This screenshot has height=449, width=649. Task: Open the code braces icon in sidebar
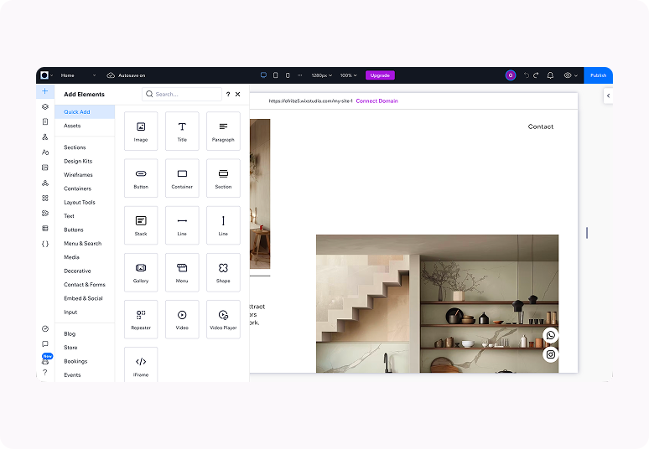(45, 244)
